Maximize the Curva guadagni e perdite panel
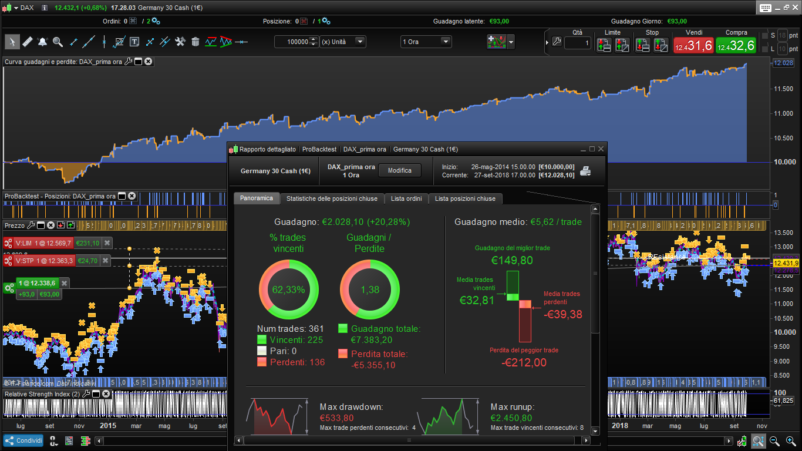 tap(138, 61)
